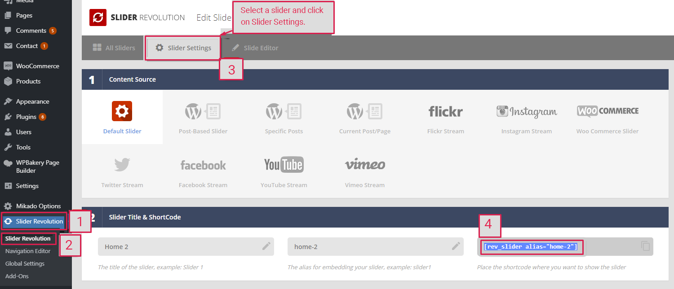Select Facebook Stream content source
674x289 pixels.
pyautogui.click(x=203, y=171)
